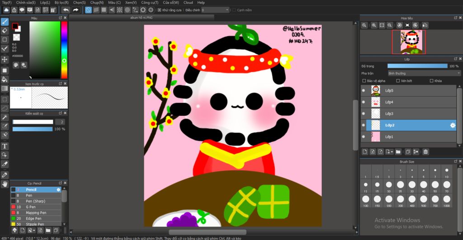The width and height of the screenshot is (463, 240).
Task: Select the Text tool
Action: click(5, 146)
